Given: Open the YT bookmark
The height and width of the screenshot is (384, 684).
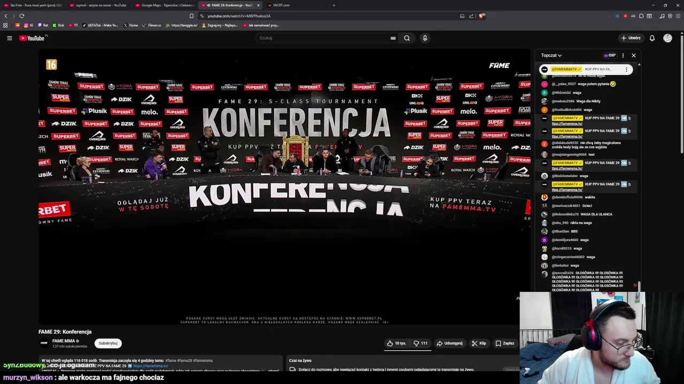Looking at the screenshot, I should point(73,25).
